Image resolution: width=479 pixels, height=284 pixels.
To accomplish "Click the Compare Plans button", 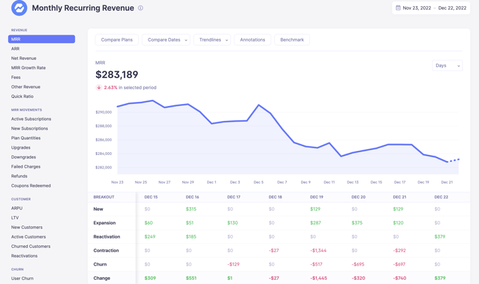I will pyautogui.click(x=117, y=40).
